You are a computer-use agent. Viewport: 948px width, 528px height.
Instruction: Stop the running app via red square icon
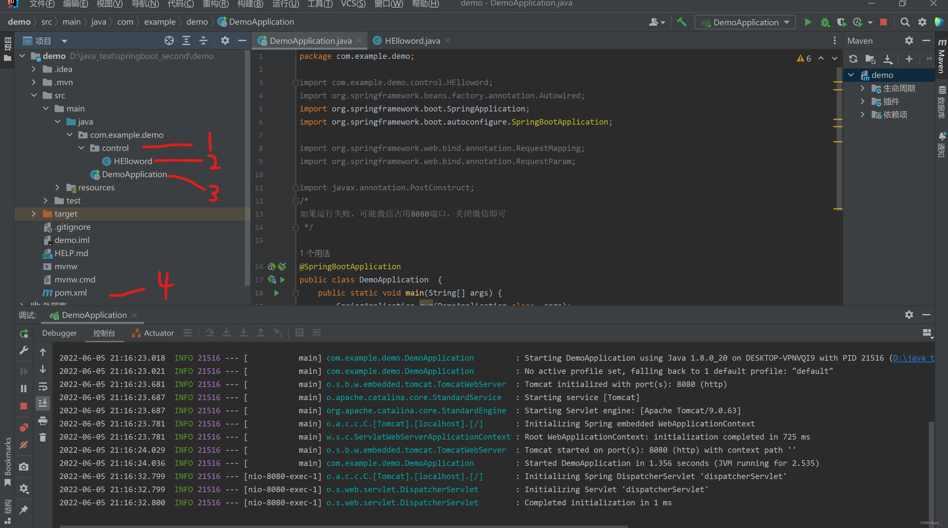[x=883, y=22]
